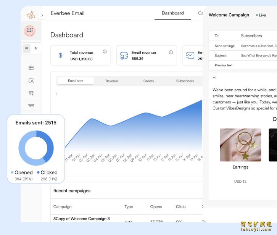Select the Revenue chart tab

pyautogui.click(x=112, y=81)
